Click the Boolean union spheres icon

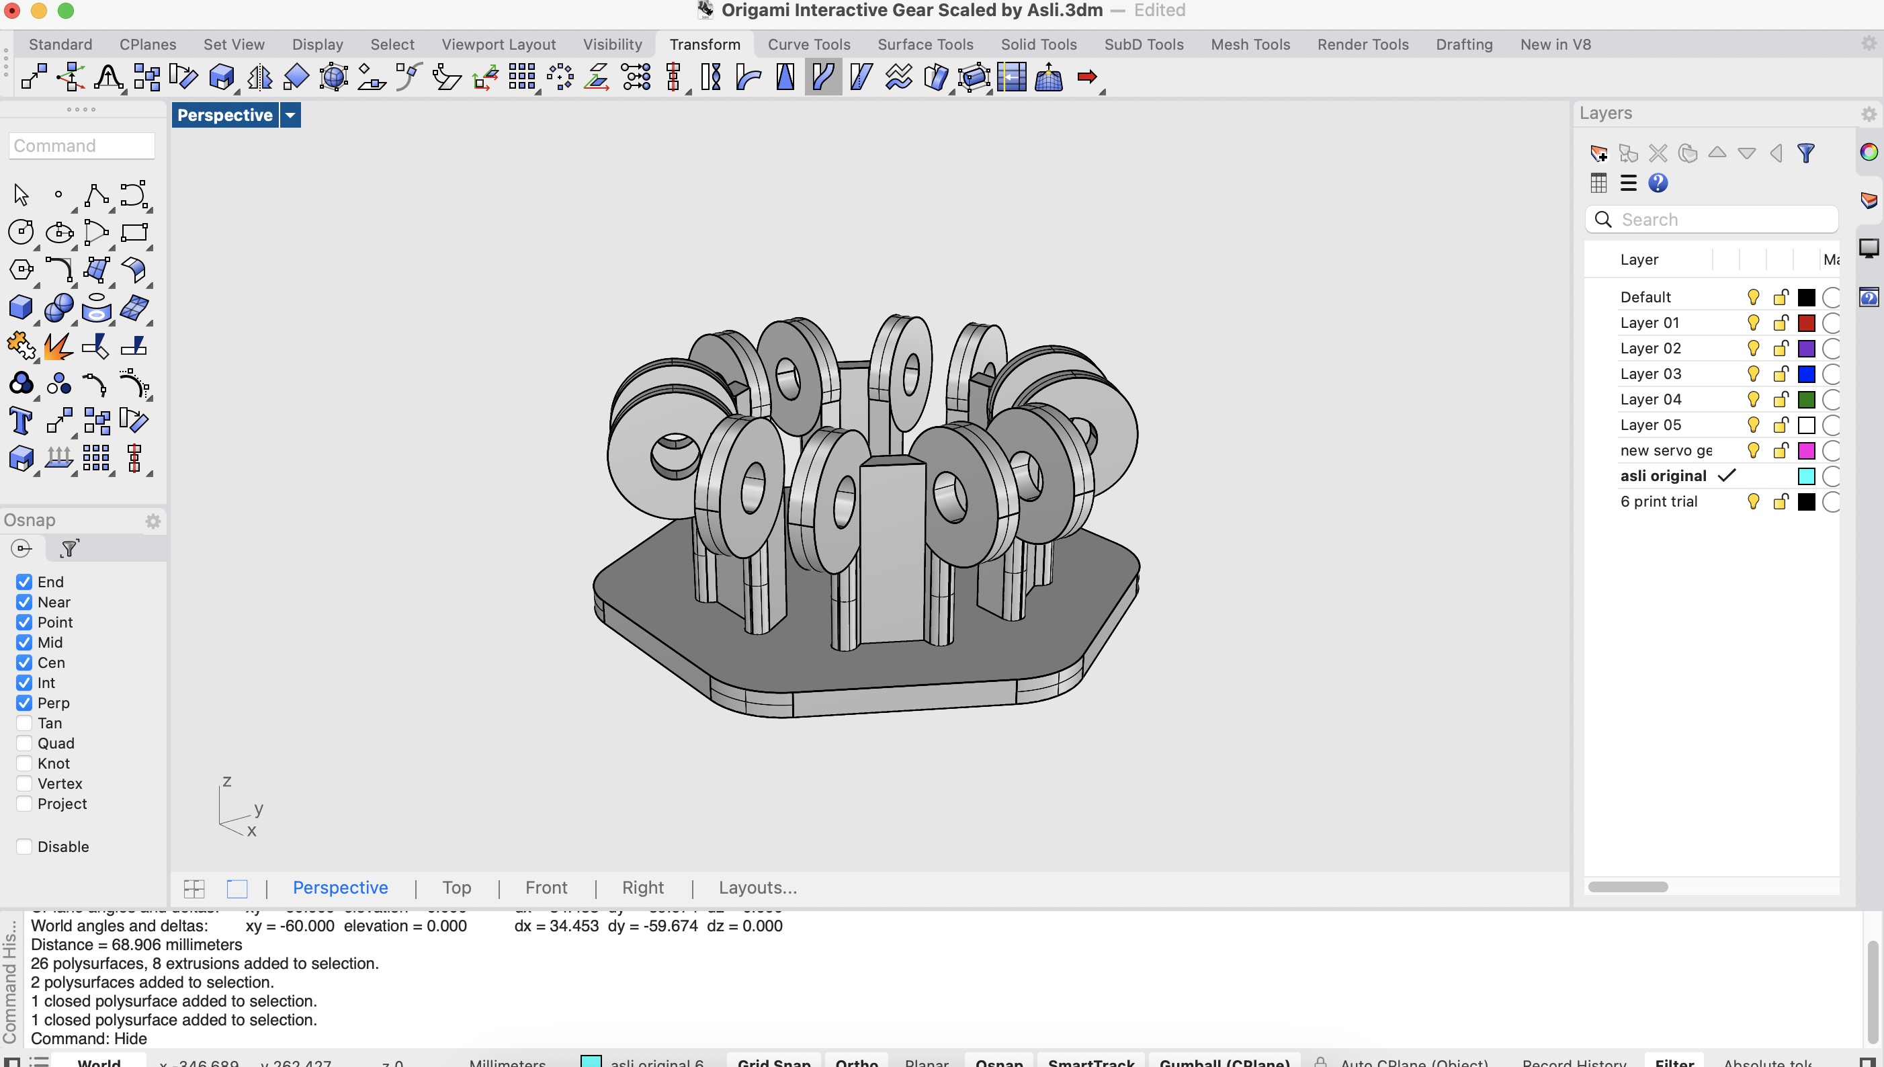pyautogui.click(x=58, y=307)
